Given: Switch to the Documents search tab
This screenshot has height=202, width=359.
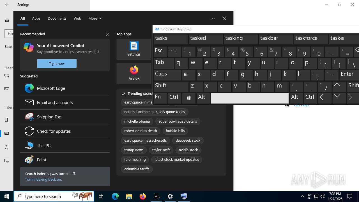Looking at the screenshot, I should (x=57, y=18).
